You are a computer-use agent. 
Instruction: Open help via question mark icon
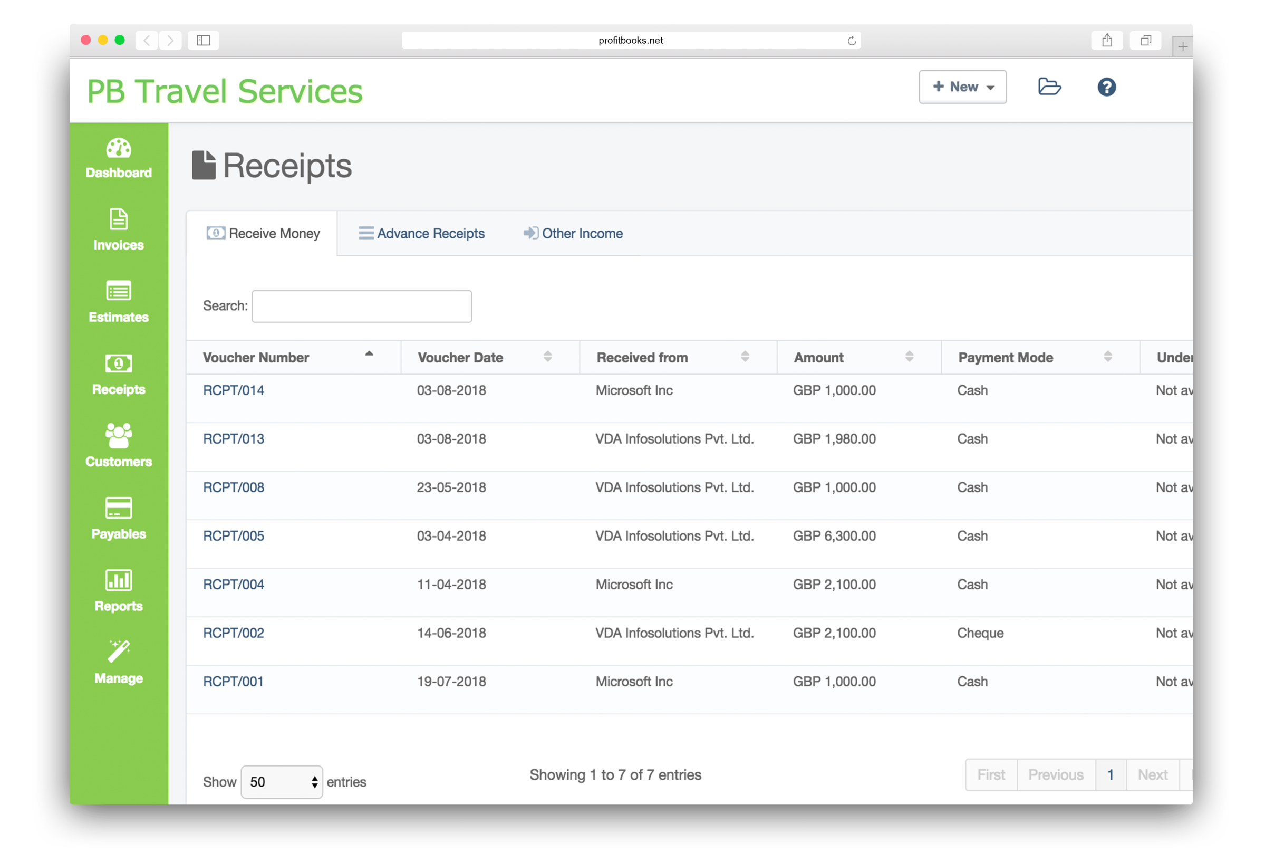coord(1106,87)
